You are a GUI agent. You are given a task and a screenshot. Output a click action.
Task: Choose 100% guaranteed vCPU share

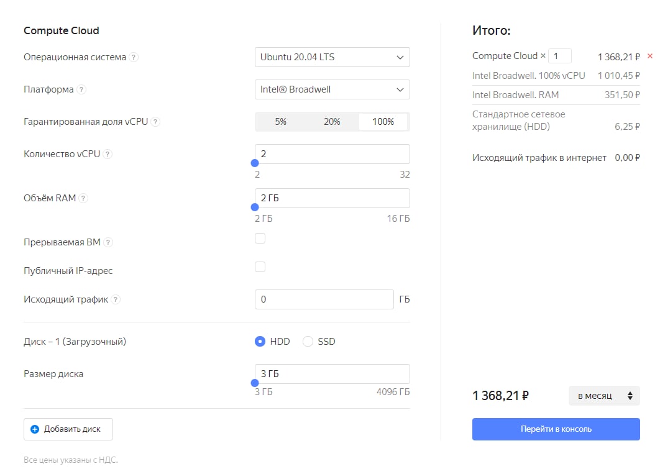point(383,122)
